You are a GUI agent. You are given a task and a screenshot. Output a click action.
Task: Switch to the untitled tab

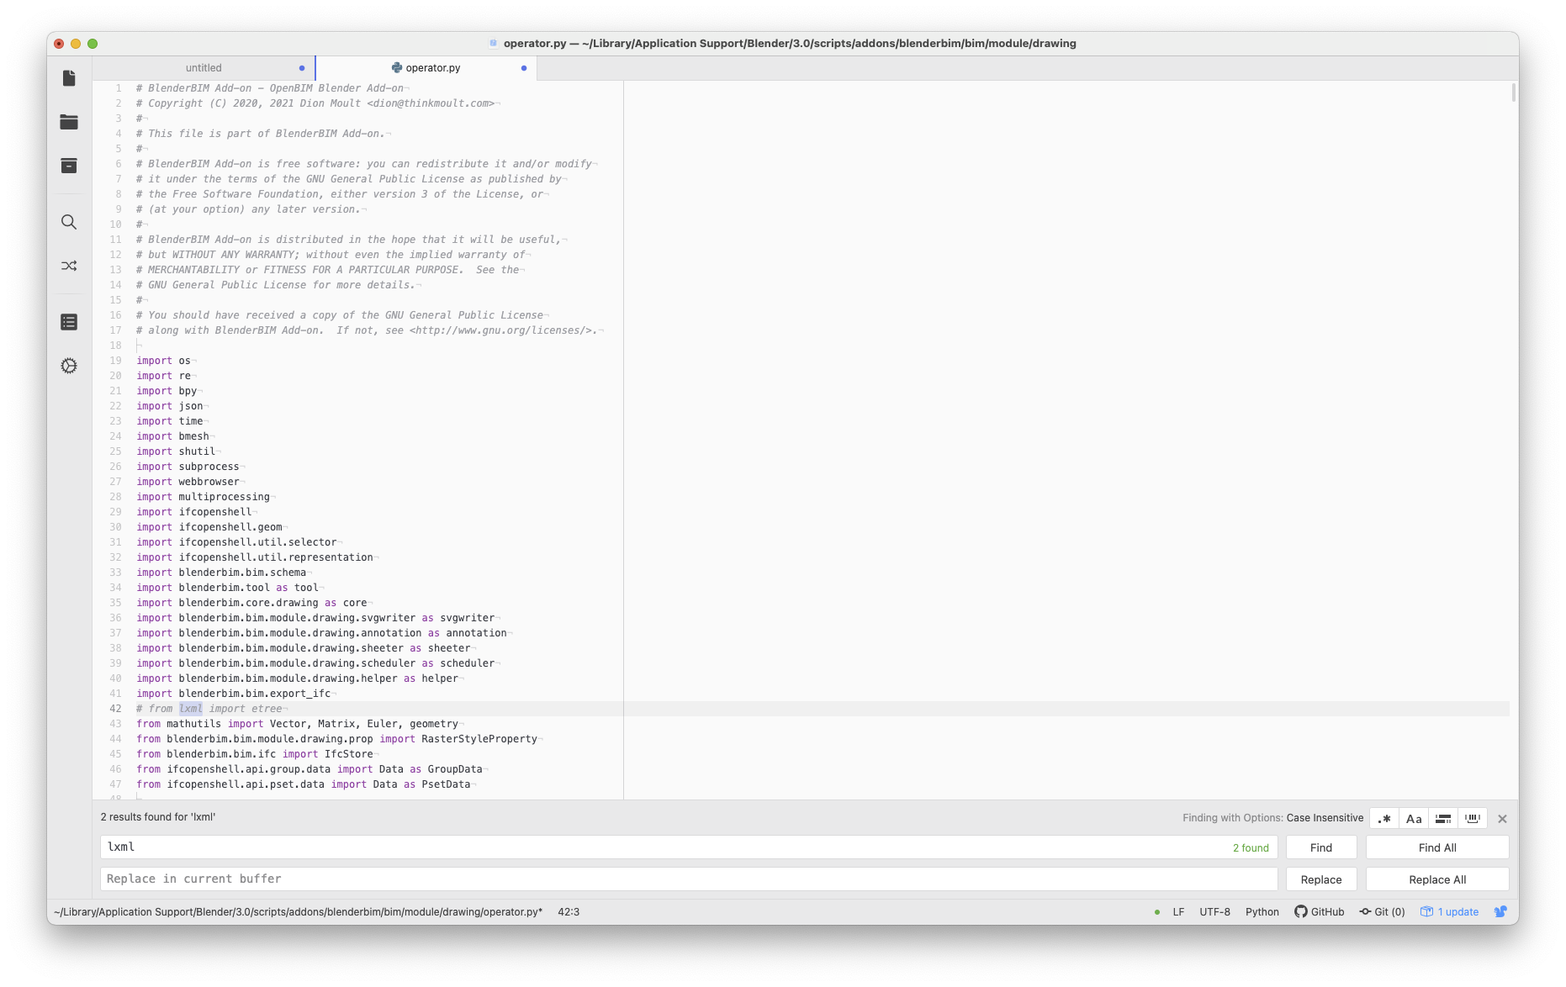(x=203, y=67)
